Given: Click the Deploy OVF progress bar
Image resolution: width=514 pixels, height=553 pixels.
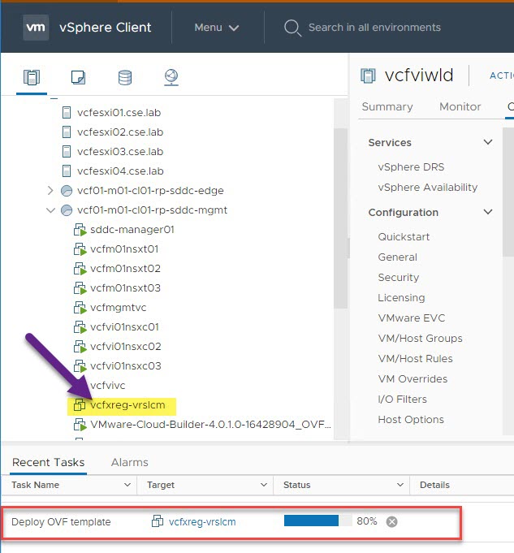Looking at the screenshot, I should (x=317, y=521).
